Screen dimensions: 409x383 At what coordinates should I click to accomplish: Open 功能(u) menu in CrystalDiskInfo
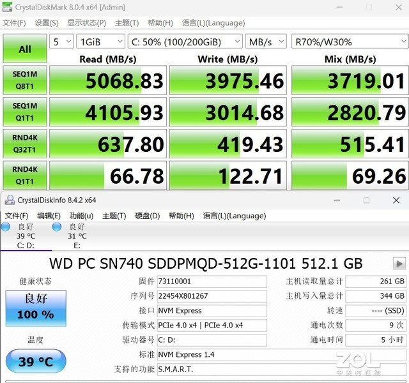click(81, 216)
